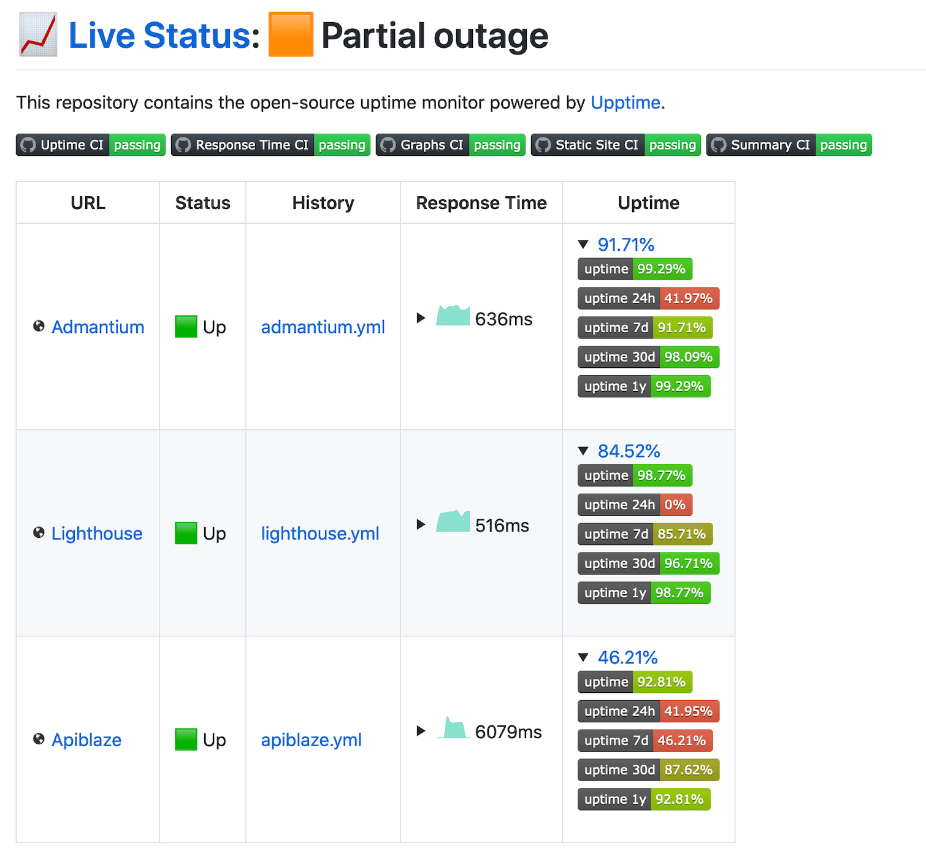Click the 46.21% uptime summary link
Image resolution: width=926 pixels, height=867 pixels.
pos(628,658)
